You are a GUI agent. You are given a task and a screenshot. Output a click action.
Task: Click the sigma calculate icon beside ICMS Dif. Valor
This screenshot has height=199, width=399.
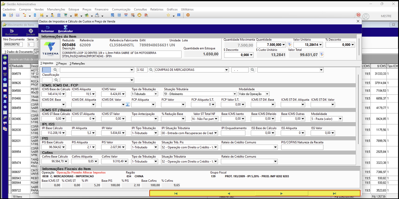point(128,105)
